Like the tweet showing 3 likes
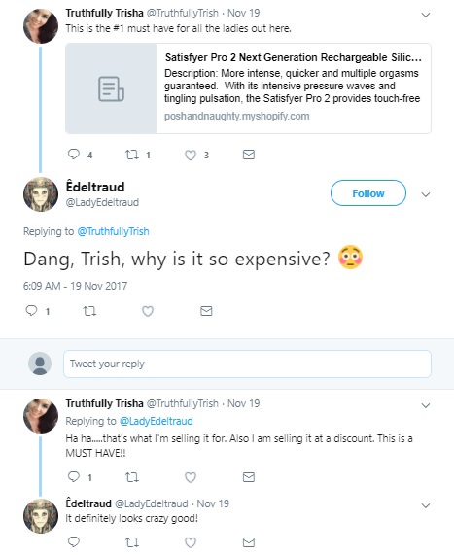 tap(191, 156)
